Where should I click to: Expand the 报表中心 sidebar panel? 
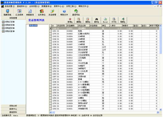pos(13,109)
